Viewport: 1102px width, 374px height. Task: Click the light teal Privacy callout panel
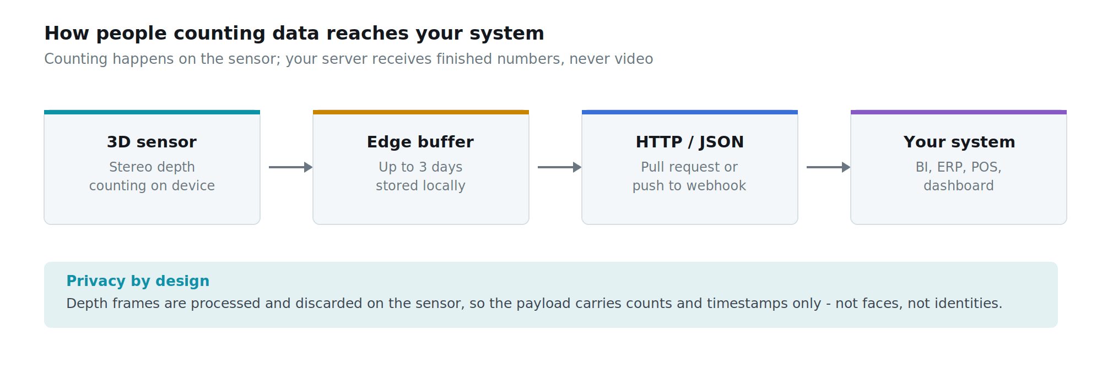click(x=551, y=295)
